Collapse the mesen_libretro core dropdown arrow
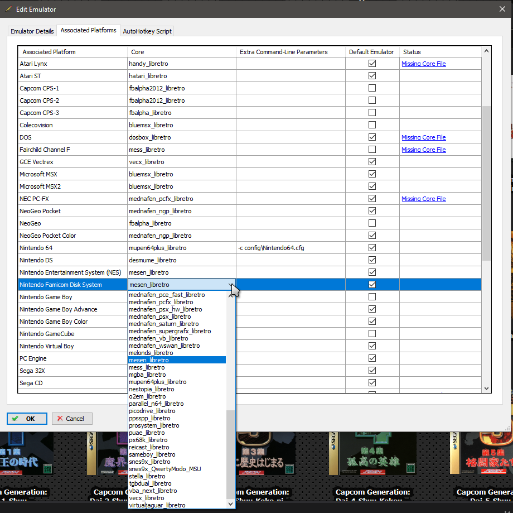This screenshot has width=513, height=513. tap(231, 285)
